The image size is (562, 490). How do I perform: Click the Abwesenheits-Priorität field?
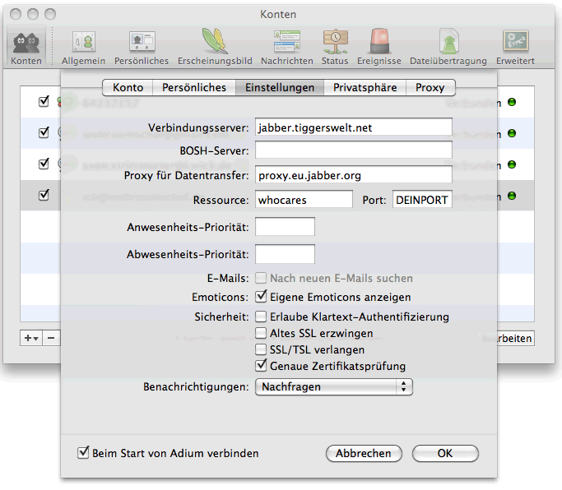click(285, 254)
